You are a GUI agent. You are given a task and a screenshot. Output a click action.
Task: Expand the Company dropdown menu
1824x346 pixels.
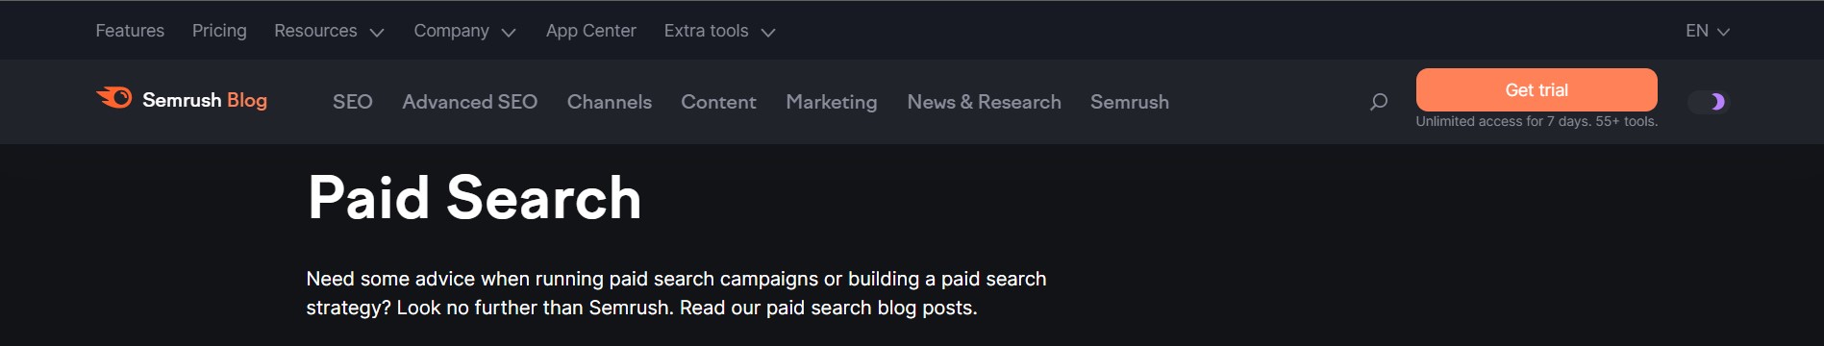pos(464,31)
